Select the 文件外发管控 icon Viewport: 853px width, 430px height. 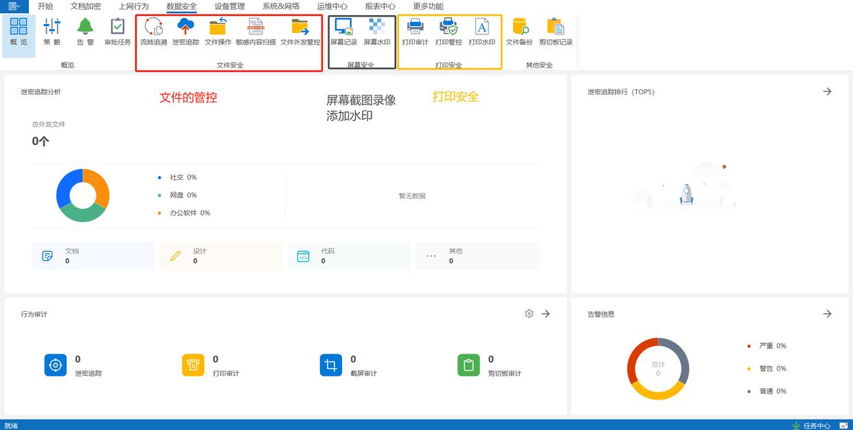tap(300, 32)
